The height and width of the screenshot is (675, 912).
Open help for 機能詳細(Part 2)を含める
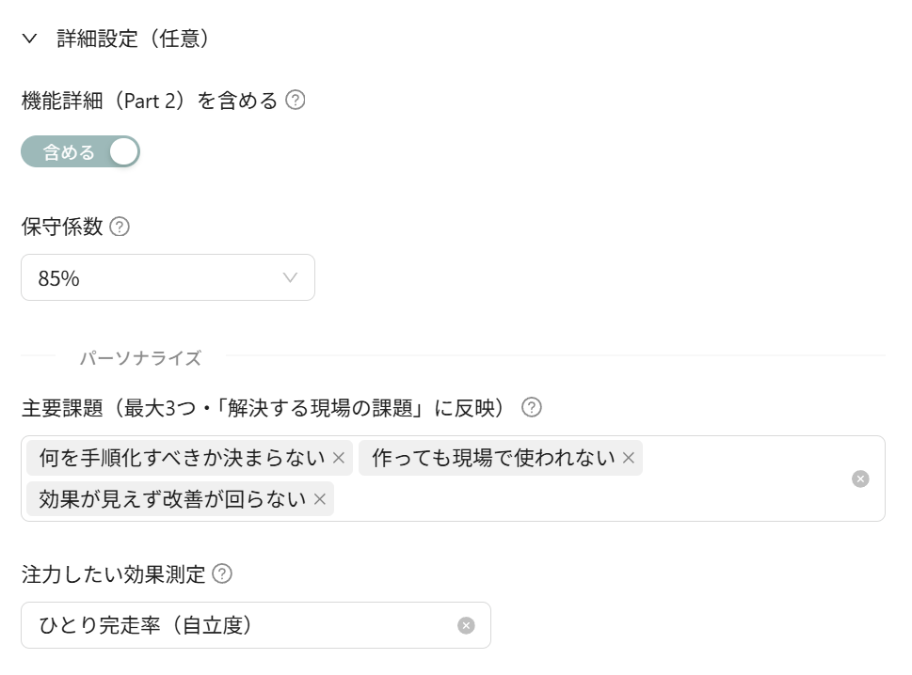(295, 101)
